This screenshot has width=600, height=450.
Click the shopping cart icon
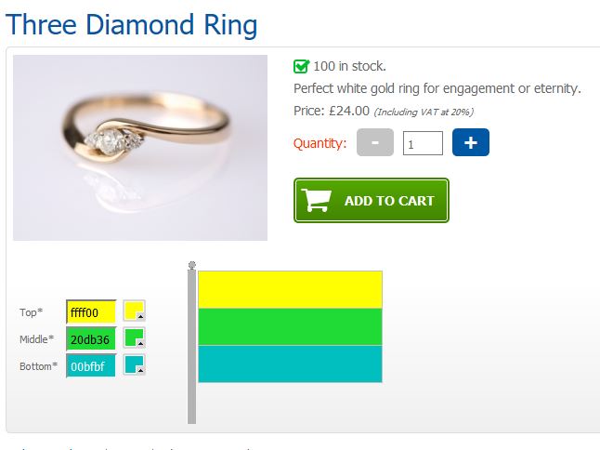[x=318, y=201]
